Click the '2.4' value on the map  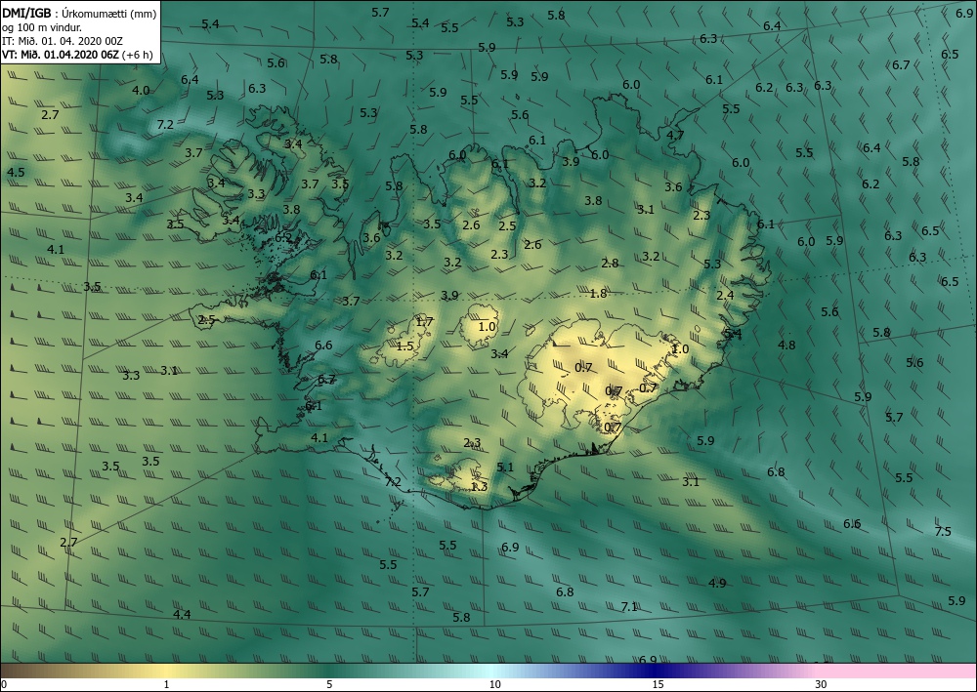[x=725, y=295]
